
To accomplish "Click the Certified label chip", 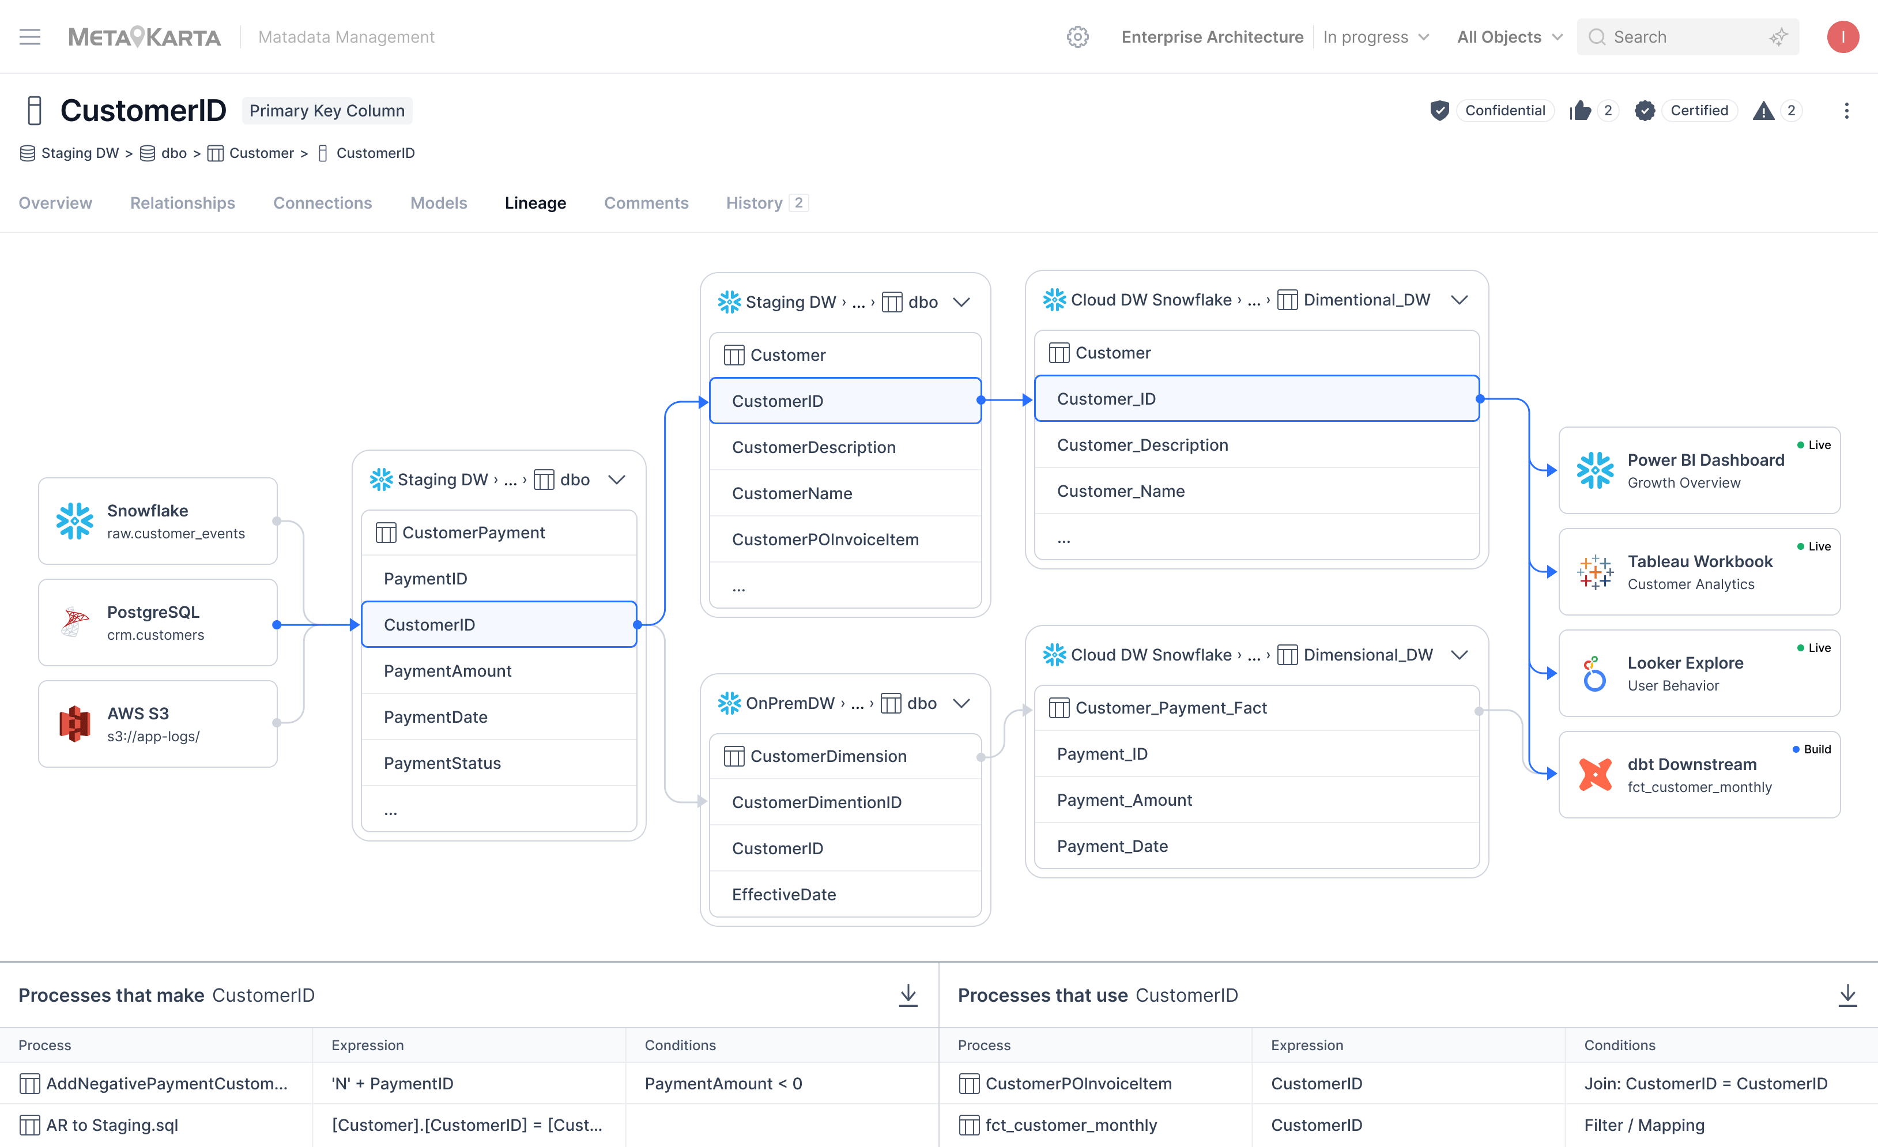I will [x=1699, y=111].
